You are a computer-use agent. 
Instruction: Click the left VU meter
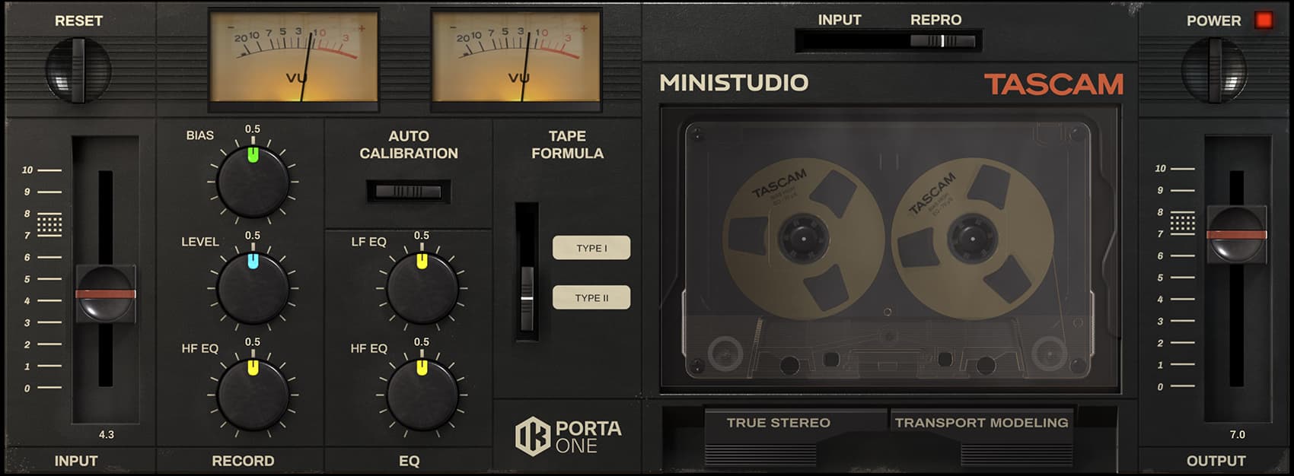click(294, 61)
